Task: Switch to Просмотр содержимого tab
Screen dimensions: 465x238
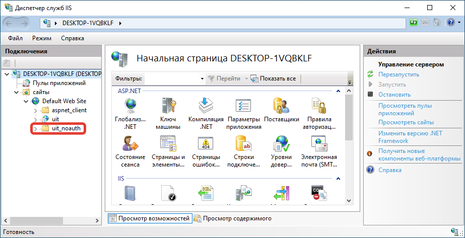Action: coord(233,218)
